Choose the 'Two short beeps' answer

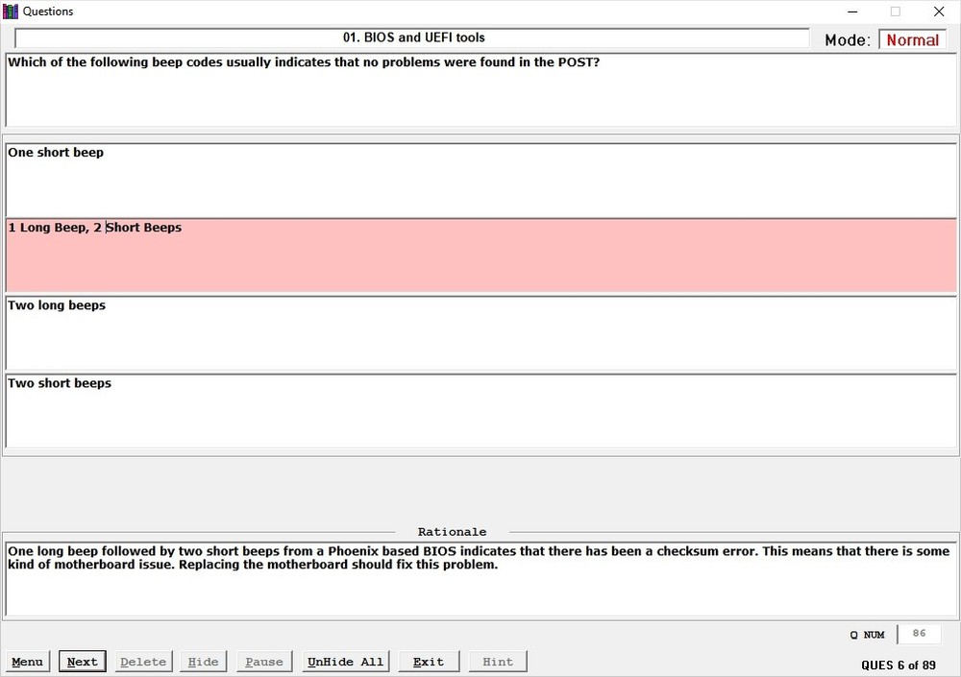481,410
